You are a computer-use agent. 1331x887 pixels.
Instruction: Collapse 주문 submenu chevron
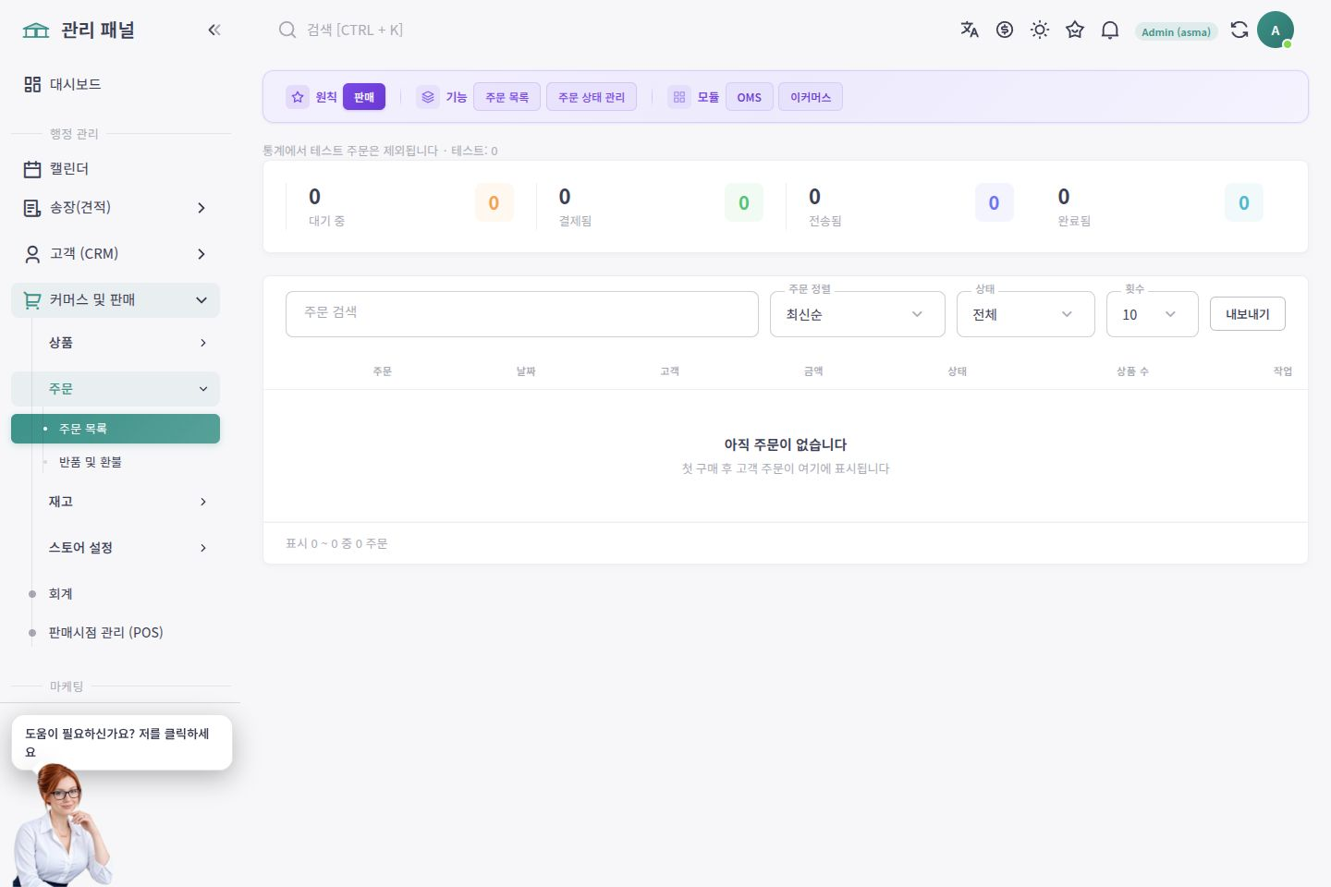(x=203, y=389)
